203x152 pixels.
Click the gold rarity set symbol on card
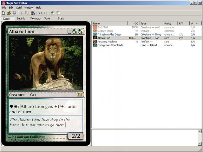pyautogui.click(x=80, y=95)
